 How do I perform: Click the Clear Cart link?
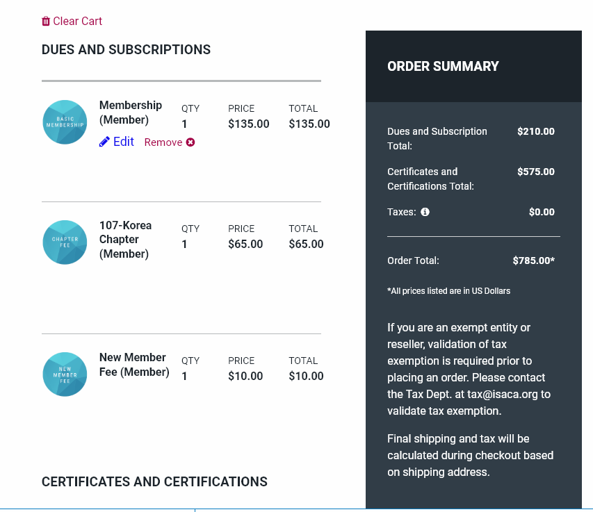pyautogui.click(x=77, y=22)
